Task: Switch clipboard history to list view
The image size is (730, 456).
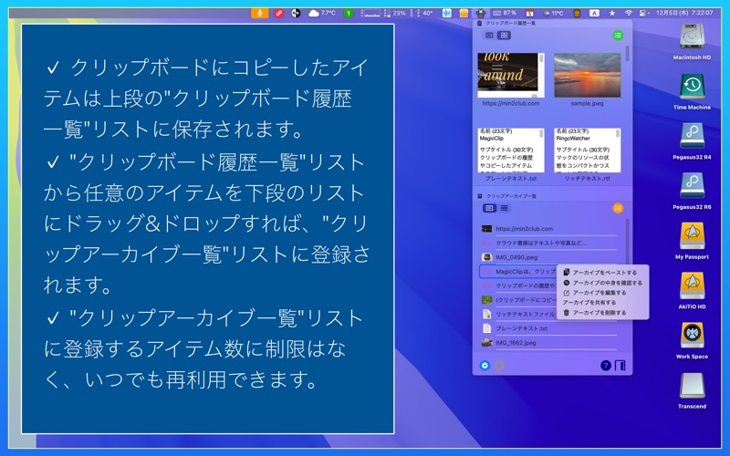Action: (489, 36)
